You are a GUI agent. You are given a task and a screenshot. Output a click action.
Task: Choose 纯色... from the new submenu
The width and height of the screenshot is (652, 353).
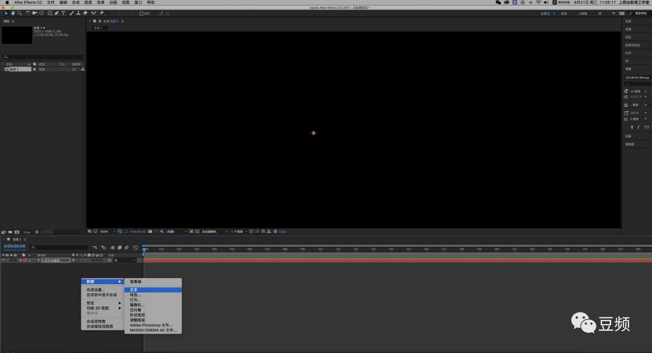click(x=135, y=295)
